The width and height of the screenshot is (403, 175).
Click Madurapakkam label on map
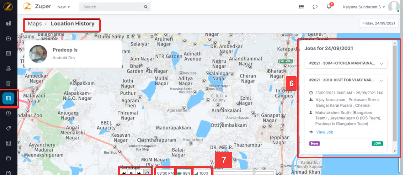[173, 128]
